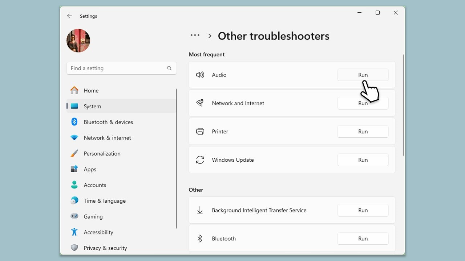The width and height of the screenshot is (465, 261).
Task: Go back using the back arrow
Action: click(x=69, y=16)
